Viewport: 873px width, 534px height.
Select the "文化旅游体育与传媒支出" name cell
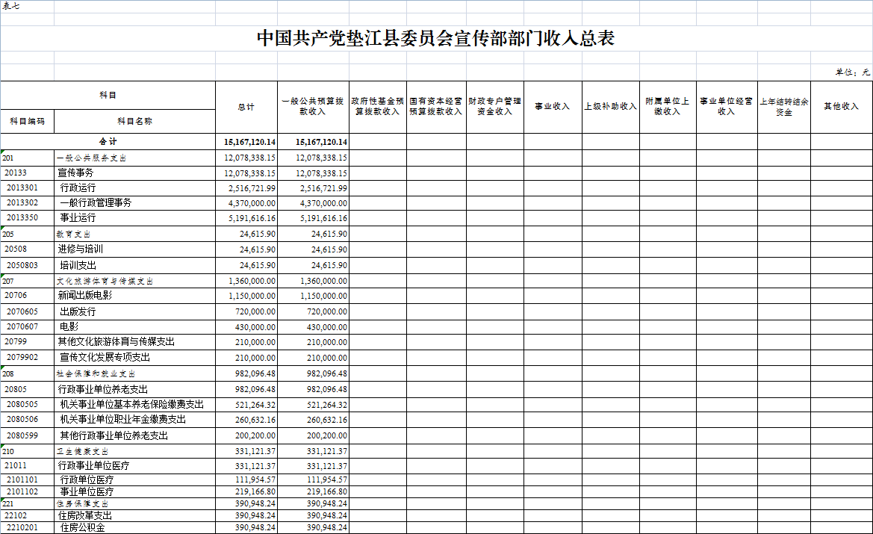(134, 282)
